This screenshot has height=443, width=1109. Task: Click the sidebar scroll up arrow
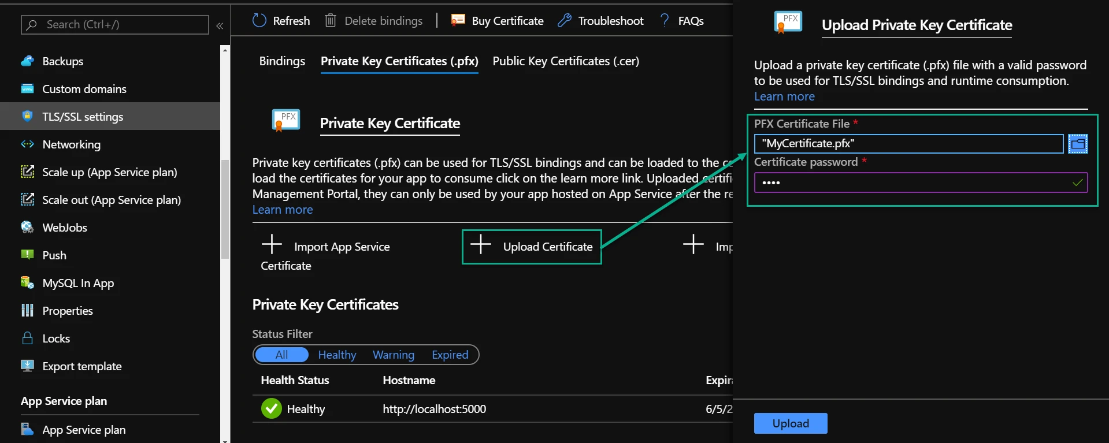click(x=225, y=50)
